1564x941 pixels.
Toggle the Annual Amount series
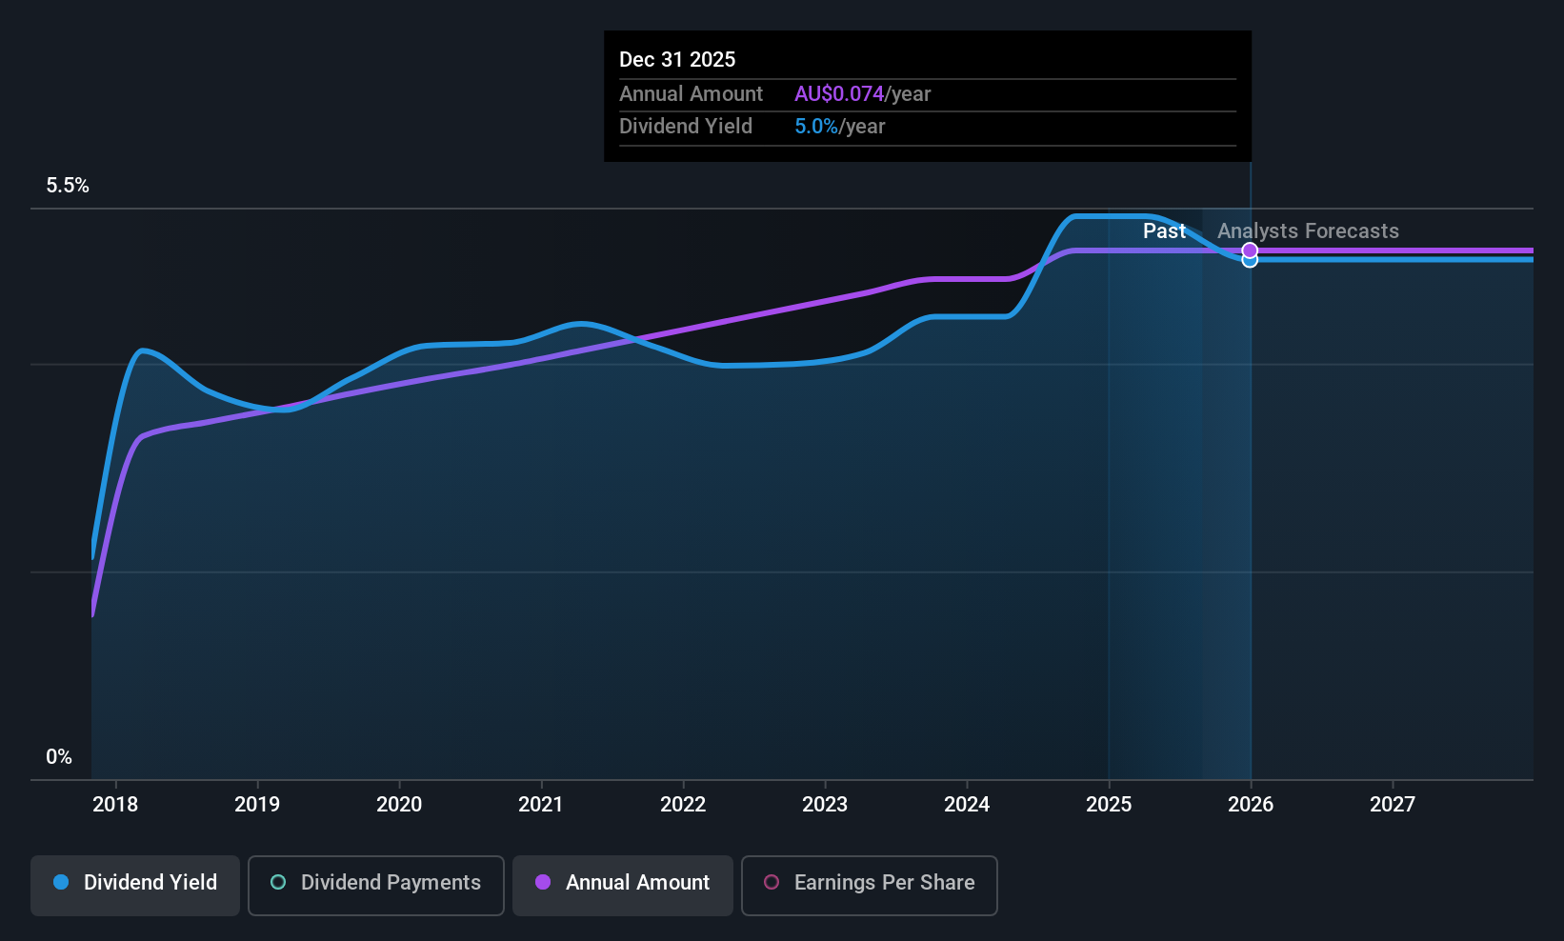(x=623, y=883)
